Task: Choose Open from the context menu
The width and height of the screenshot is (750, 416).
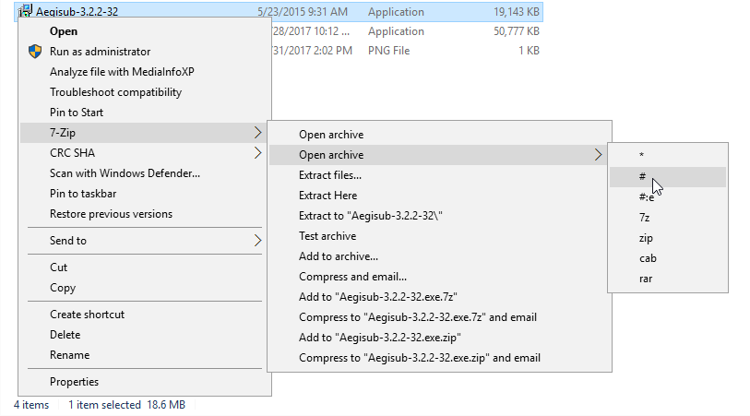Action: pyautogui.click(x=64, y=31)
